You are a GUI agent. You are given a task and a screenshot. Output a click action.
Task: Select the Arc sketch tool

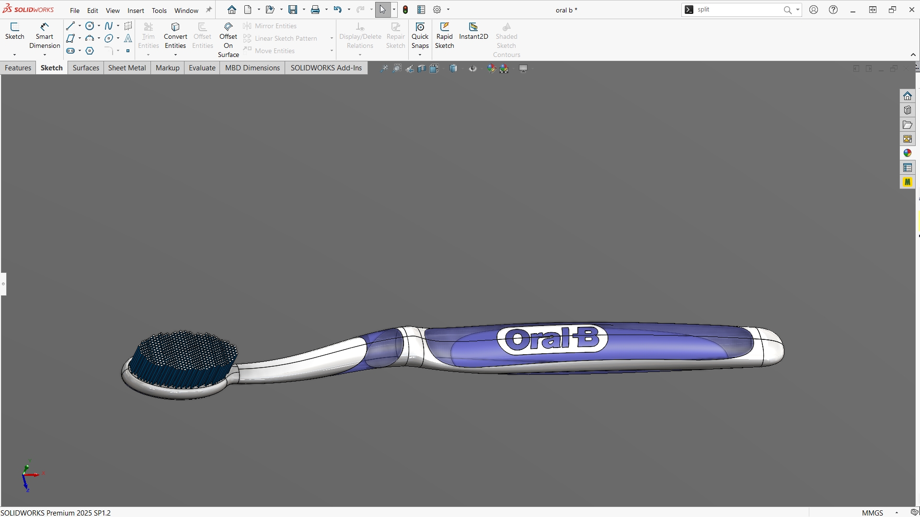[x=90, y=38]
